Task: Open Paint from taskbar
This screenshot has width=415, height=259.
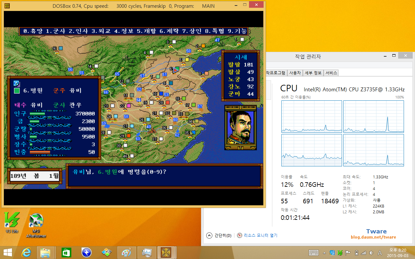Action: (126, 252)
